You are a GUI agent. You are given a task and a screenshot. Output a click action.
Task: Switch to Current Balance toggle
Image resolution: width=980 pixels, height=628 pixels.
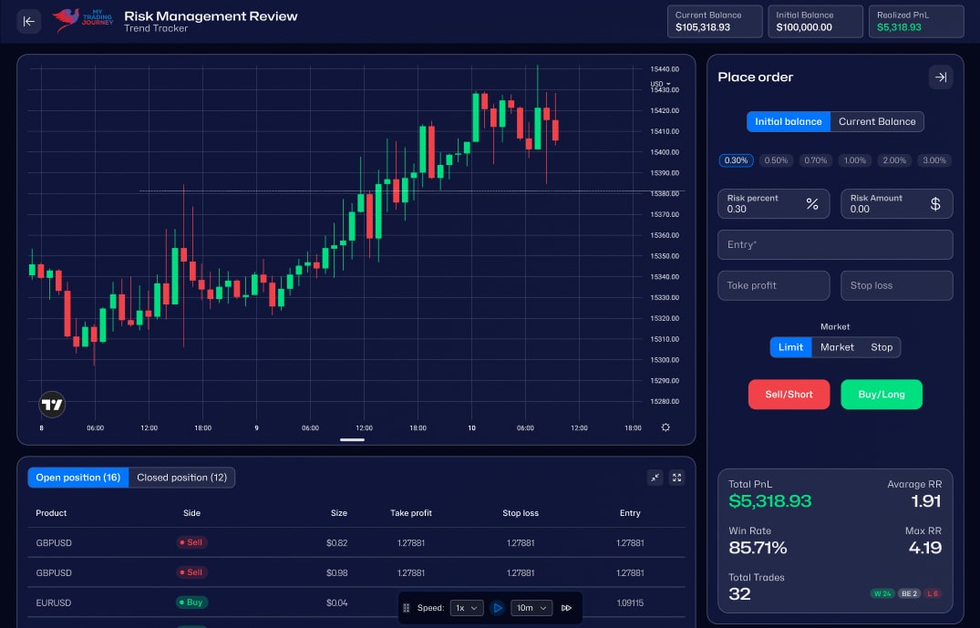tap(877, 121)
